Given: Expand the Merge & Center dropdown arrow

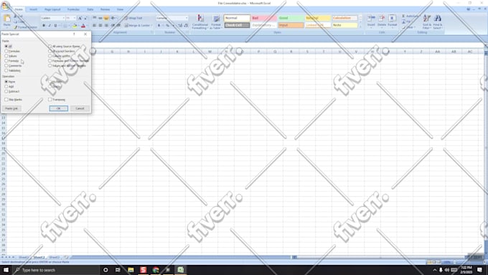Looking at the screenshot, I should [x=151, y=26].
